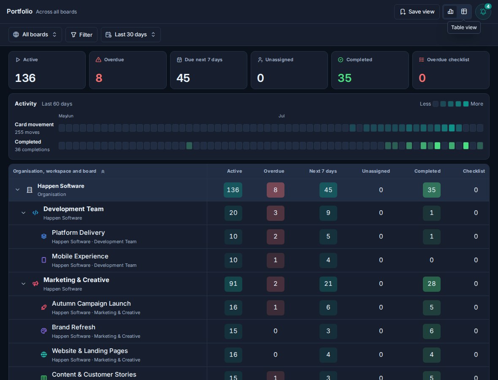Open the Mobile Experience board
Image resolution: width=498 pixels, height=380 pixels.
80,256
